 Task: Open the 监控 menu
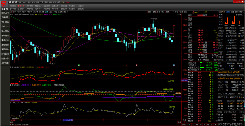(50, 3)
